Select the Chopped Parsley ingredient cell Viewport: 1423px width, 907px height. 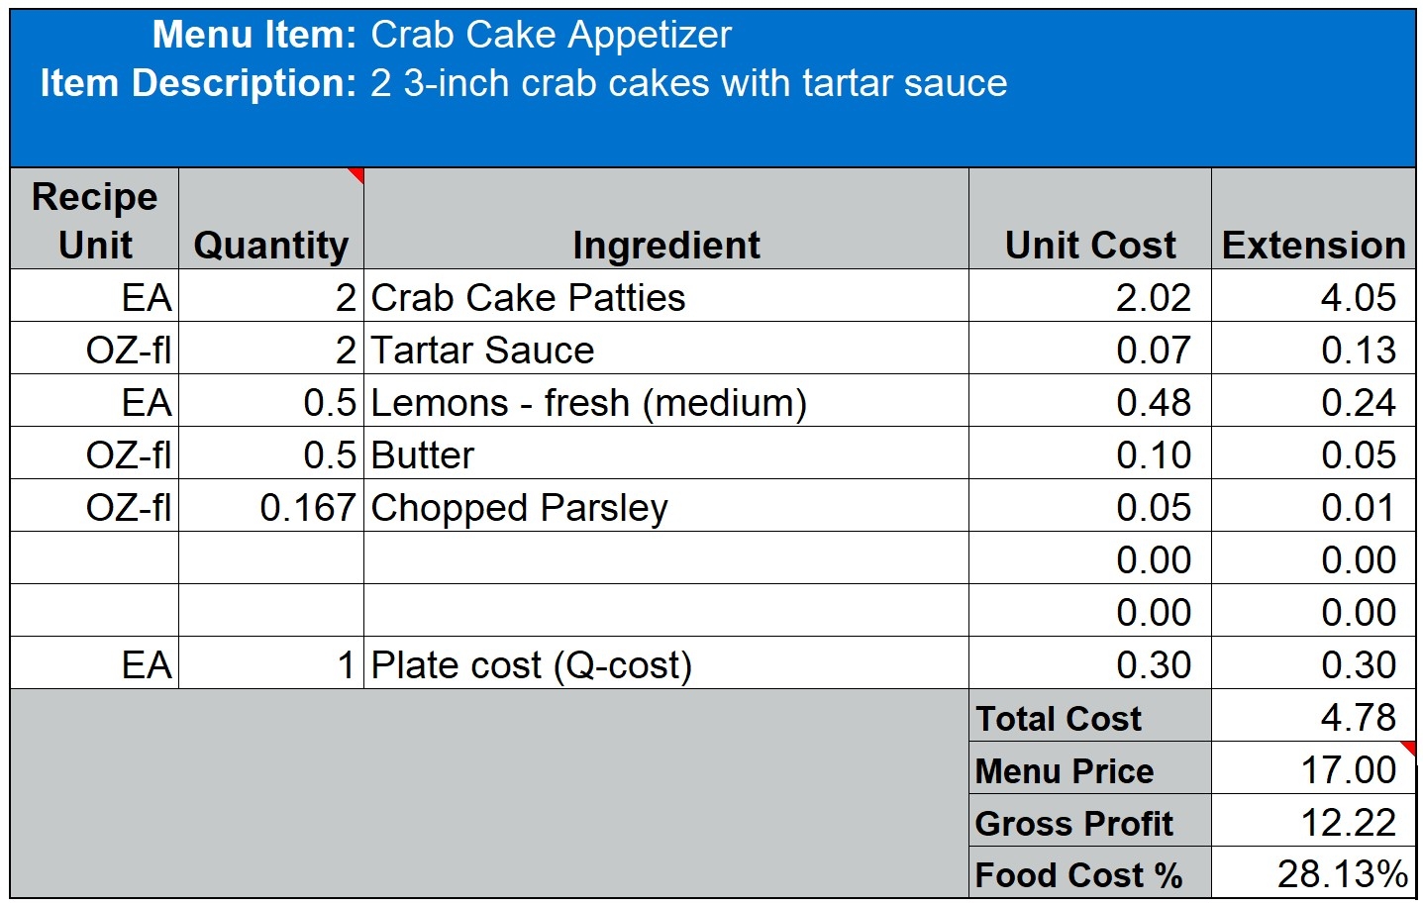tap(519, 508)
